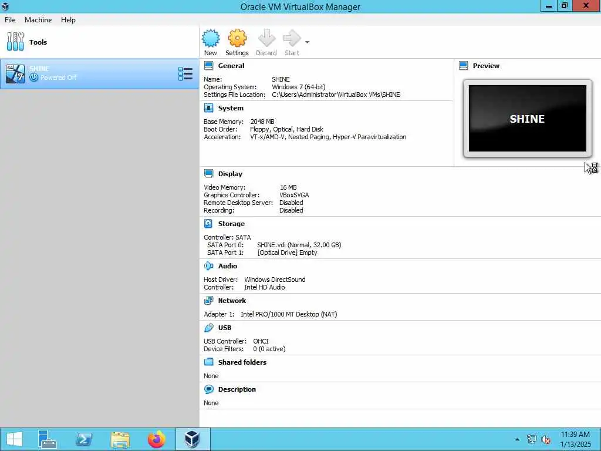601x451 pixels.
Task: Click the Discard toolbar icon
Action: coord(266,38)
